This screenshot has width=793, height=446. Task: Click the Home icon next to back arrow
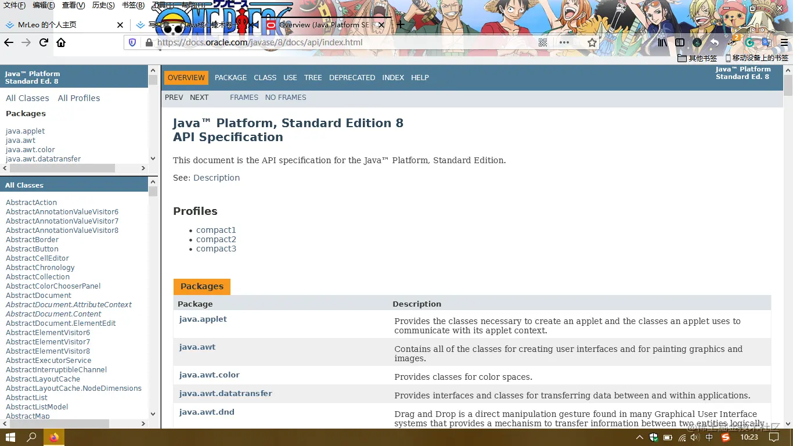[60, 42]
